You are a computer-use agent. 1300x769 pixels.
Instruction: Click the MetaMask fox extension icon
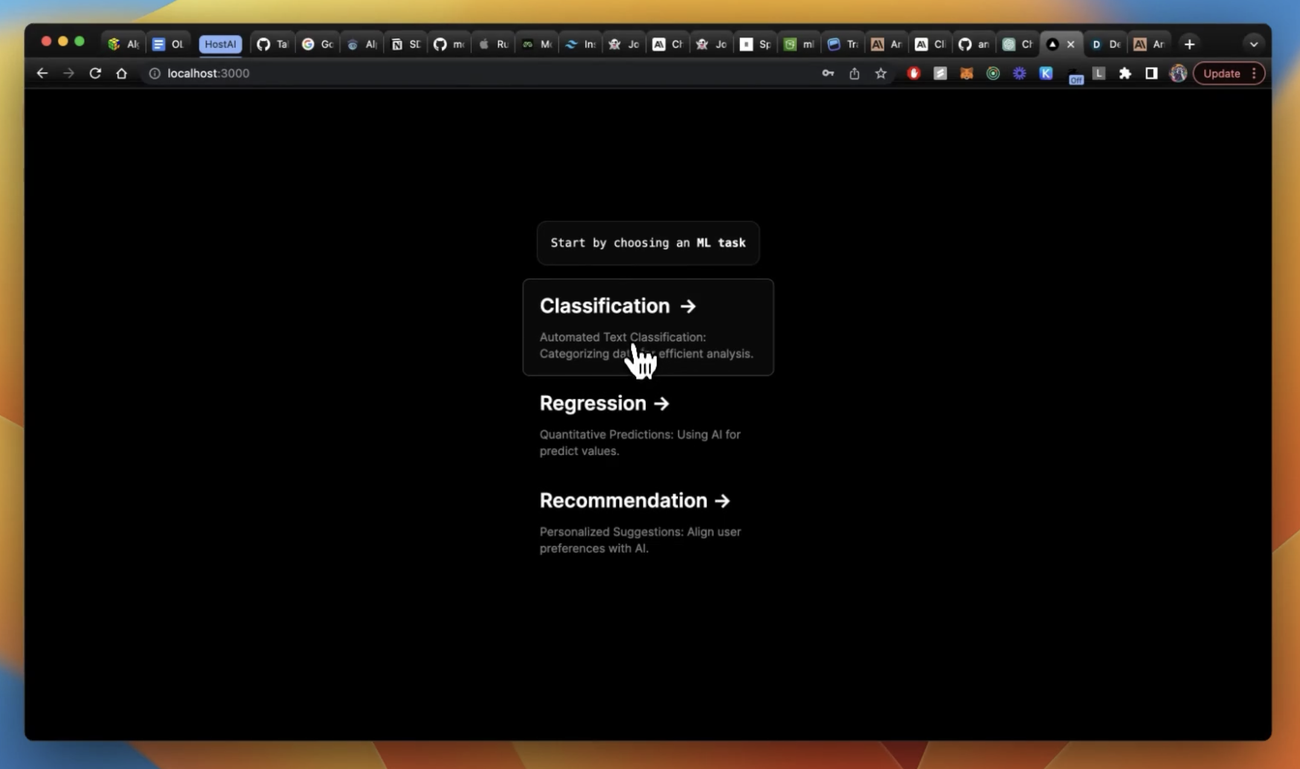(x=966, y=74)
